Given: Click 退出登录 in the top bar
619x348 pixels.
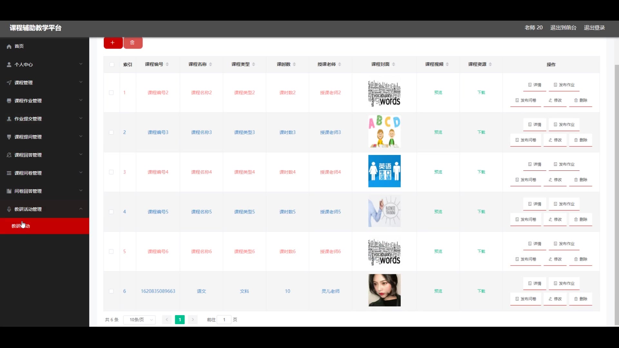Looking at the screenshot, I should point(594,28).
